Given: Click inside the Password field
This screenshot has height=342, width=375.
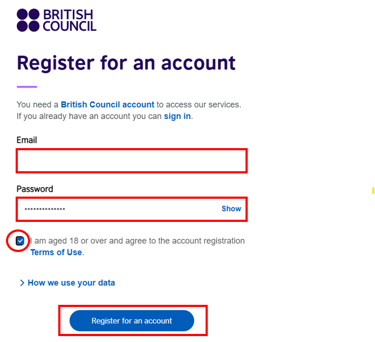Looking at the screenshot, I should (x=140, y=208).
